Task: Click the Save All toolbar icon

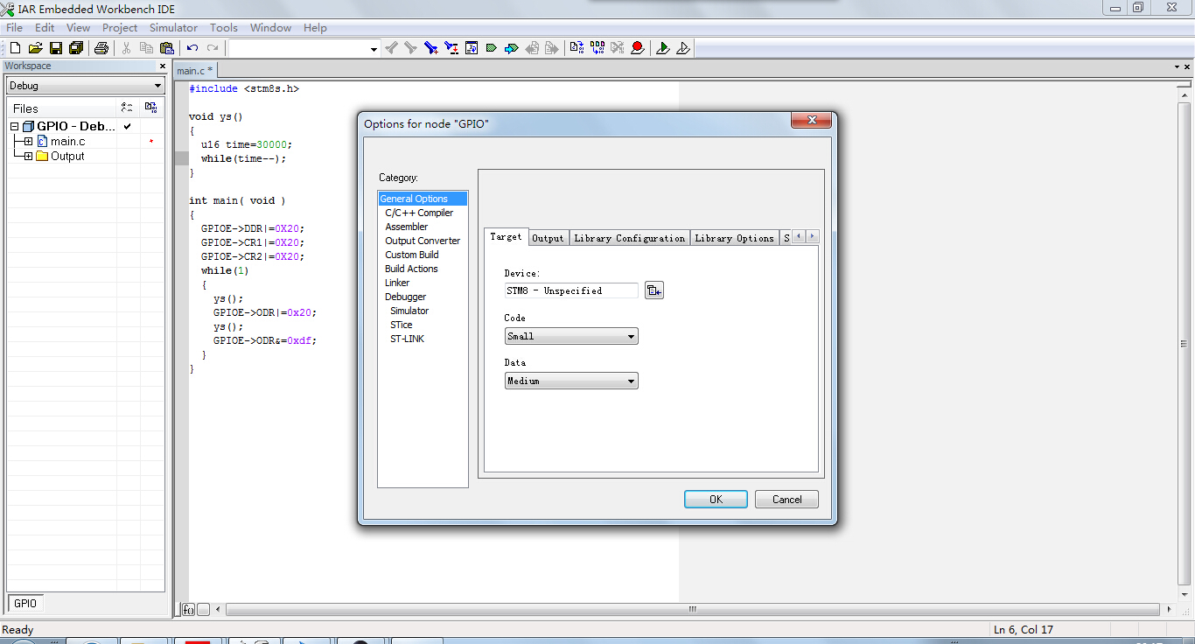Action: click(x=75, y=48)
